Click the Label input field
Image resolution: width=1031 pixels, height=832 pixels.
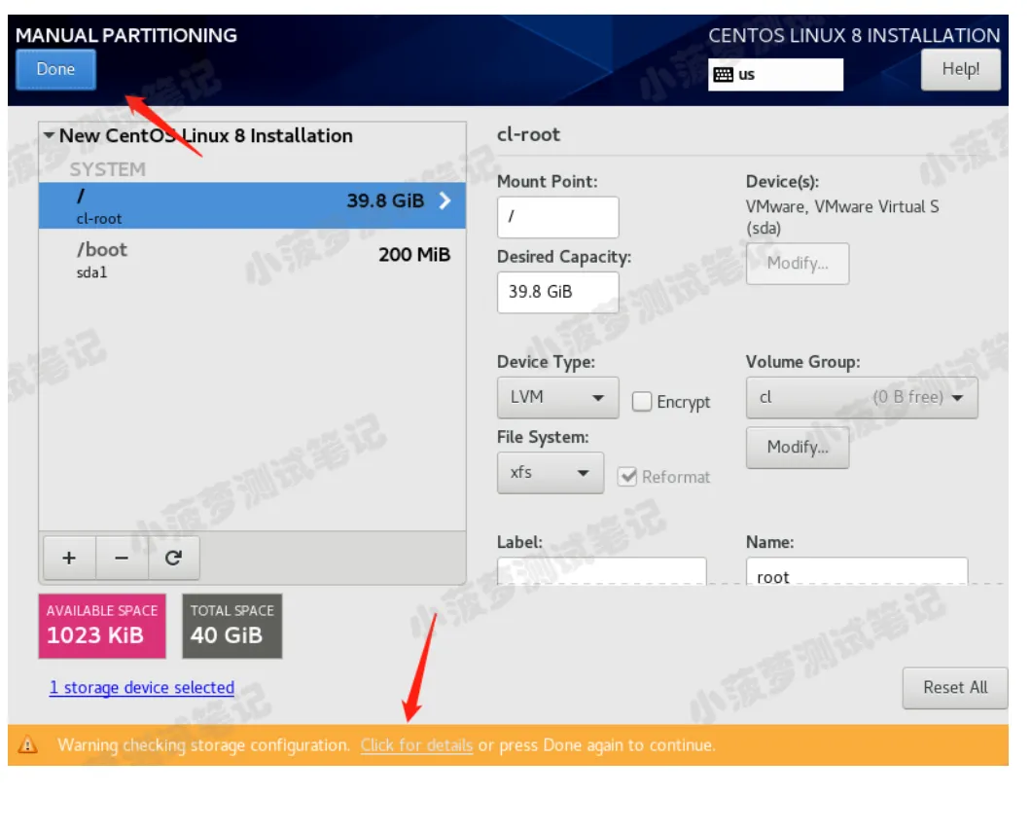pyautogui.click(x=602, y=571)
